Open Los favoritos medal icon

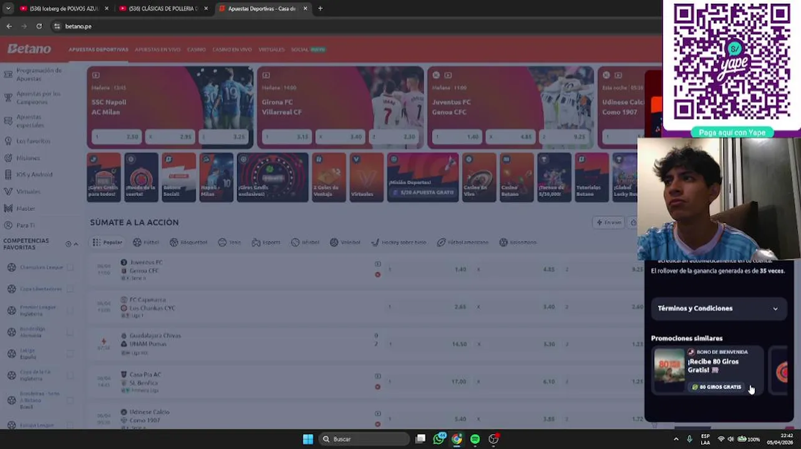coord(8,141)
